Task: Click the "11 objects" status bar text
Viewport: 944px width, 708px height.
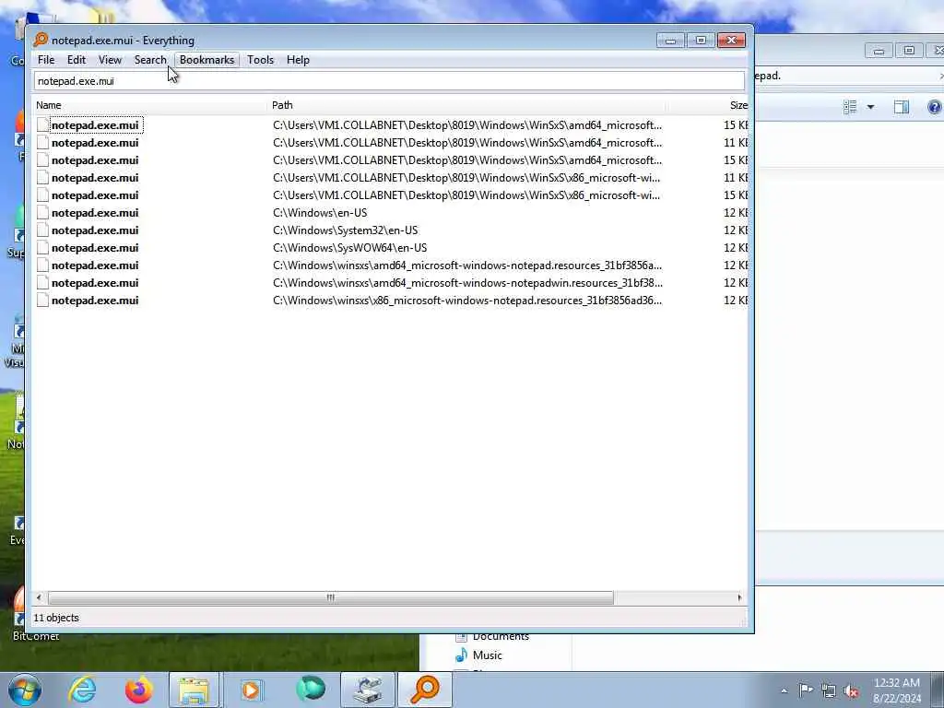Action: pos(56,618)
